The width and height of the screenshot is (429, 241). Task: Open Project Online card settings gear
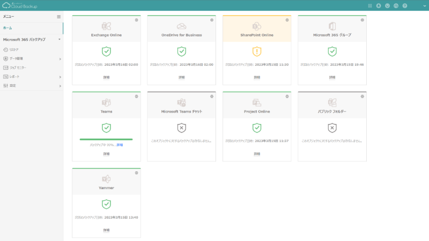click(x=287, y=96)
